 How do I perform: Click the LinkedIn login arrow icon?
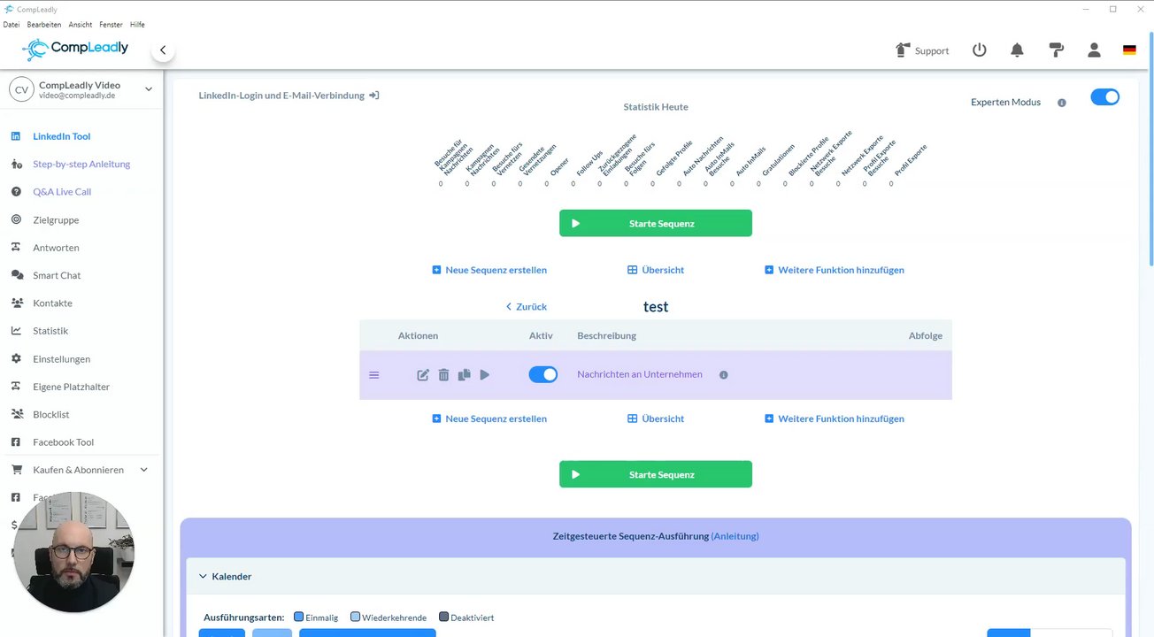(x=374, y=96)
